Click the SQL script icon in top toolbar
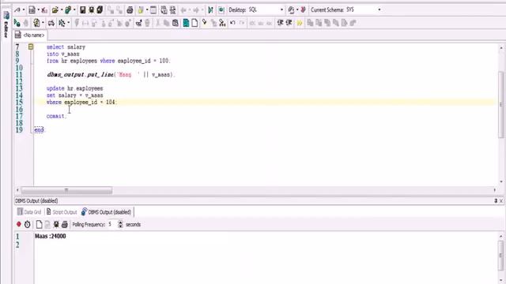 coord(32,10)
